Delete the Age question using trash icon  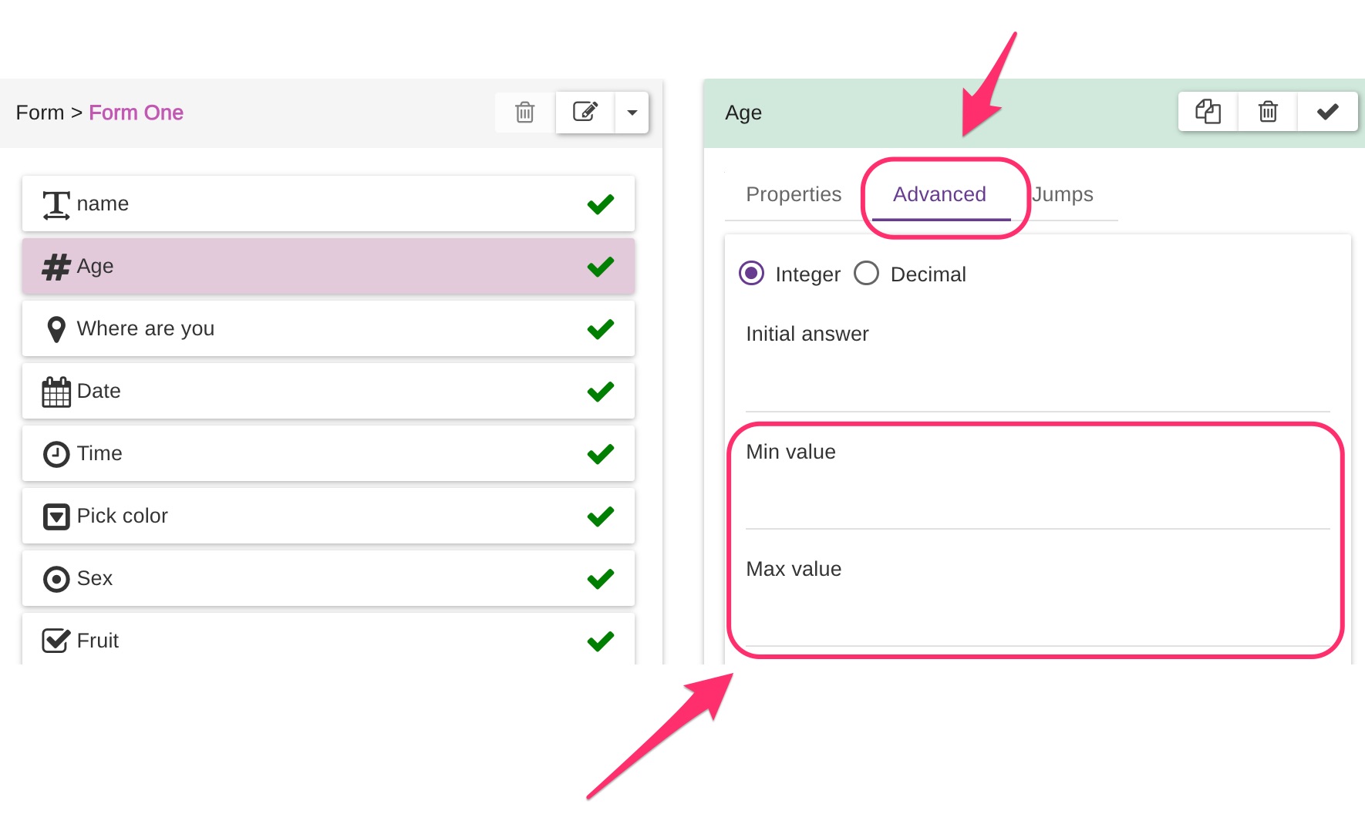point(1268,113)
